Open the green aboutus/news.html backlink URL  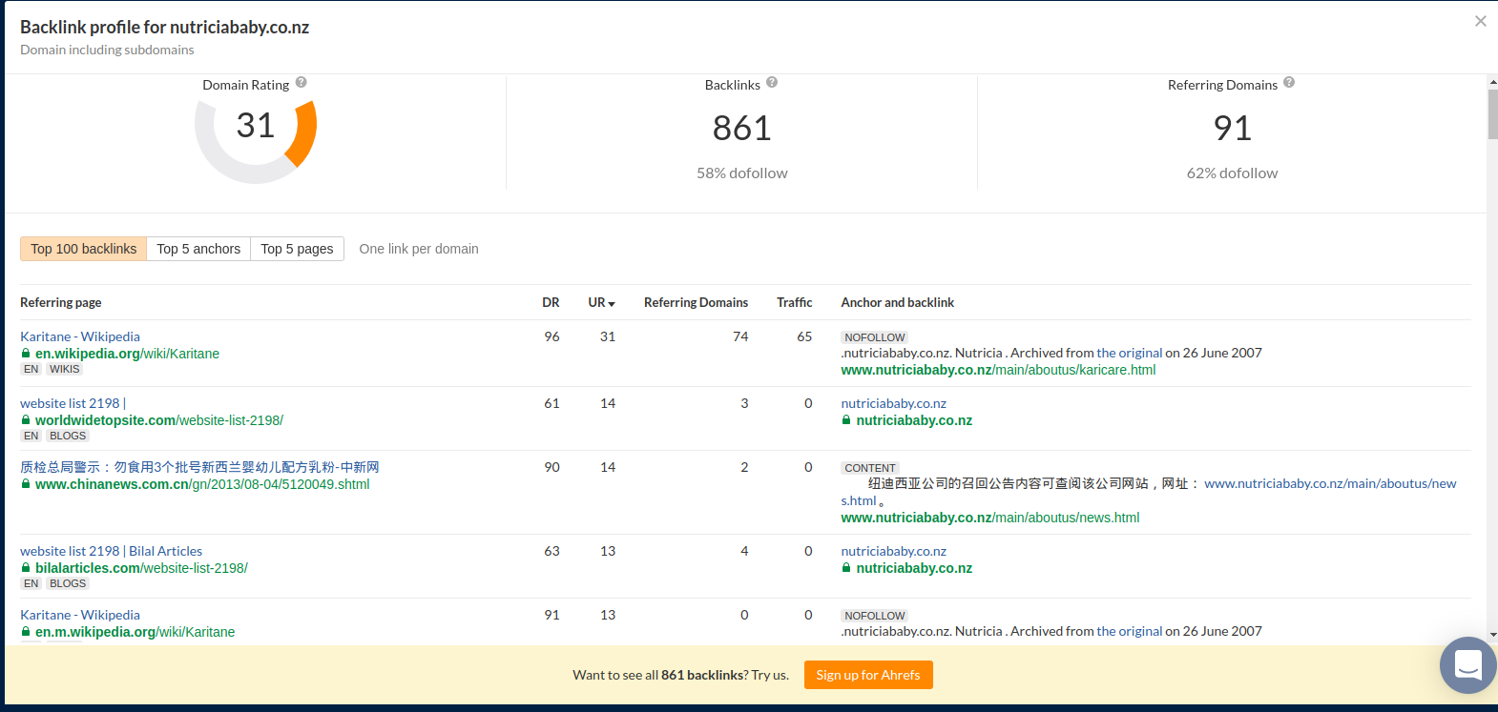990,518
